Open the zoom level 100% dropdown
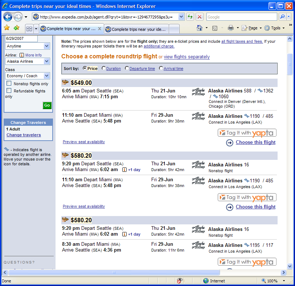Viewport: 295px width, 286px height. pos(284,281)
